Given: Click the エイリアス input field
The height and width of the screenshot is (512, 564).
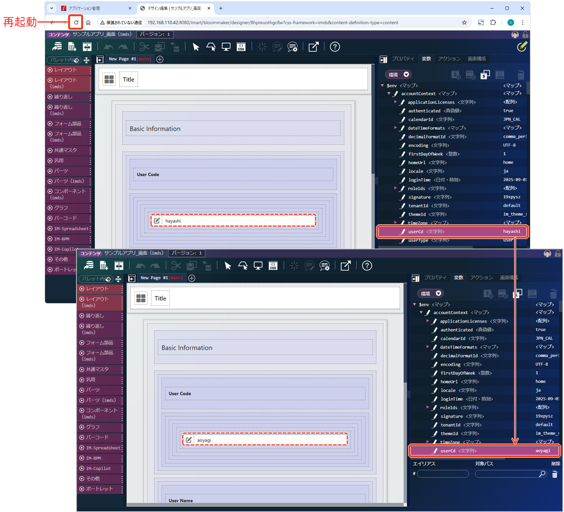Looking at the screenshot, I should [x=443, y=474].
